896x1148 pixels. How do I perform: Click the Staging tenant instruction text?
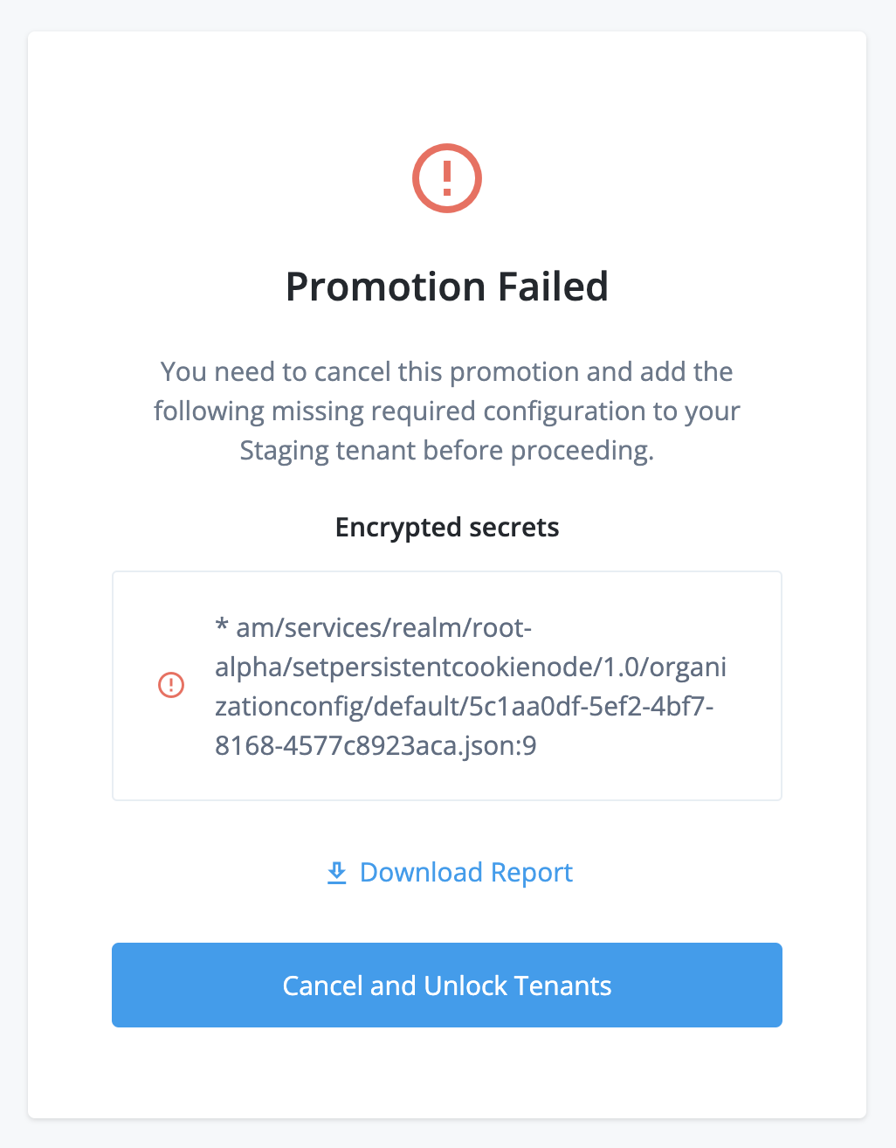click(447, 411)
